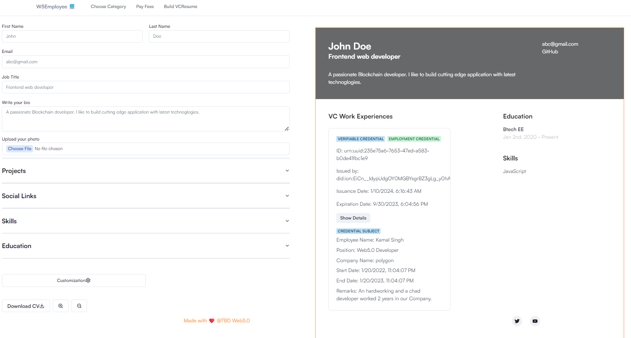The image size is (631, 338).
Task: Click the Download CV button
Action: pyautogui.click(x=26, y=306)
